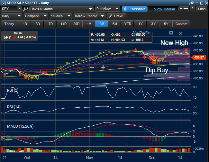
Task: Click the Dip Buy chart annotation
Action: (x=157, y=70)
